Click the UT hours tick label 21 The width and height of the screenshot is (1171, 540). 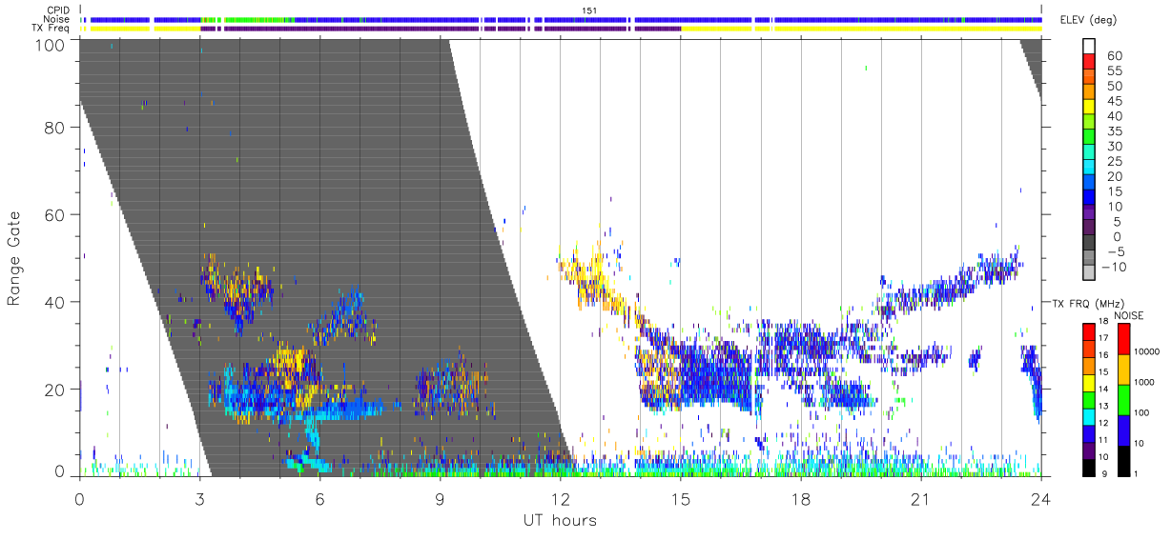[921, 498]
